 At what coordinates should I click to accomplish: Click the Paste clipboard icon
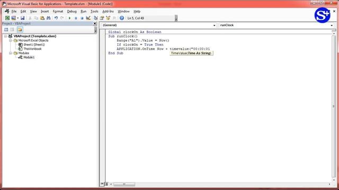42,18
